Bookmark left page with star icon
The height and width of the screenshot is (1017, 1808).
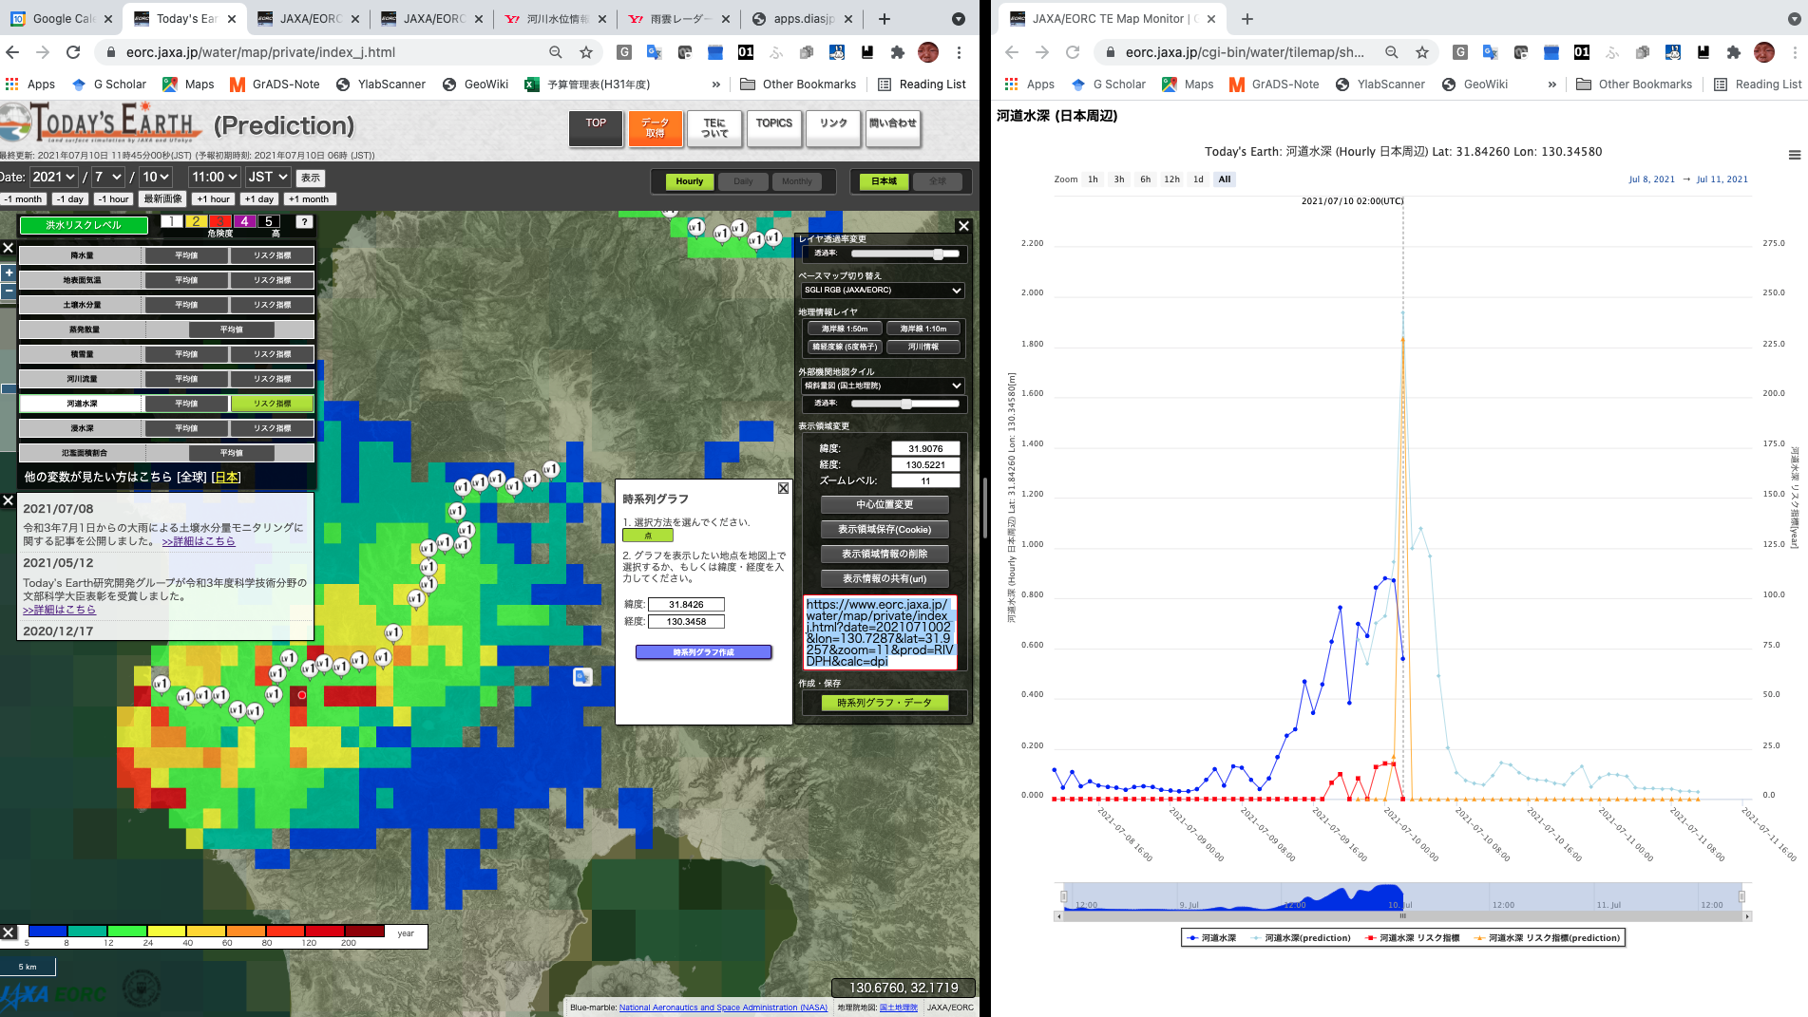click(586, 52)
